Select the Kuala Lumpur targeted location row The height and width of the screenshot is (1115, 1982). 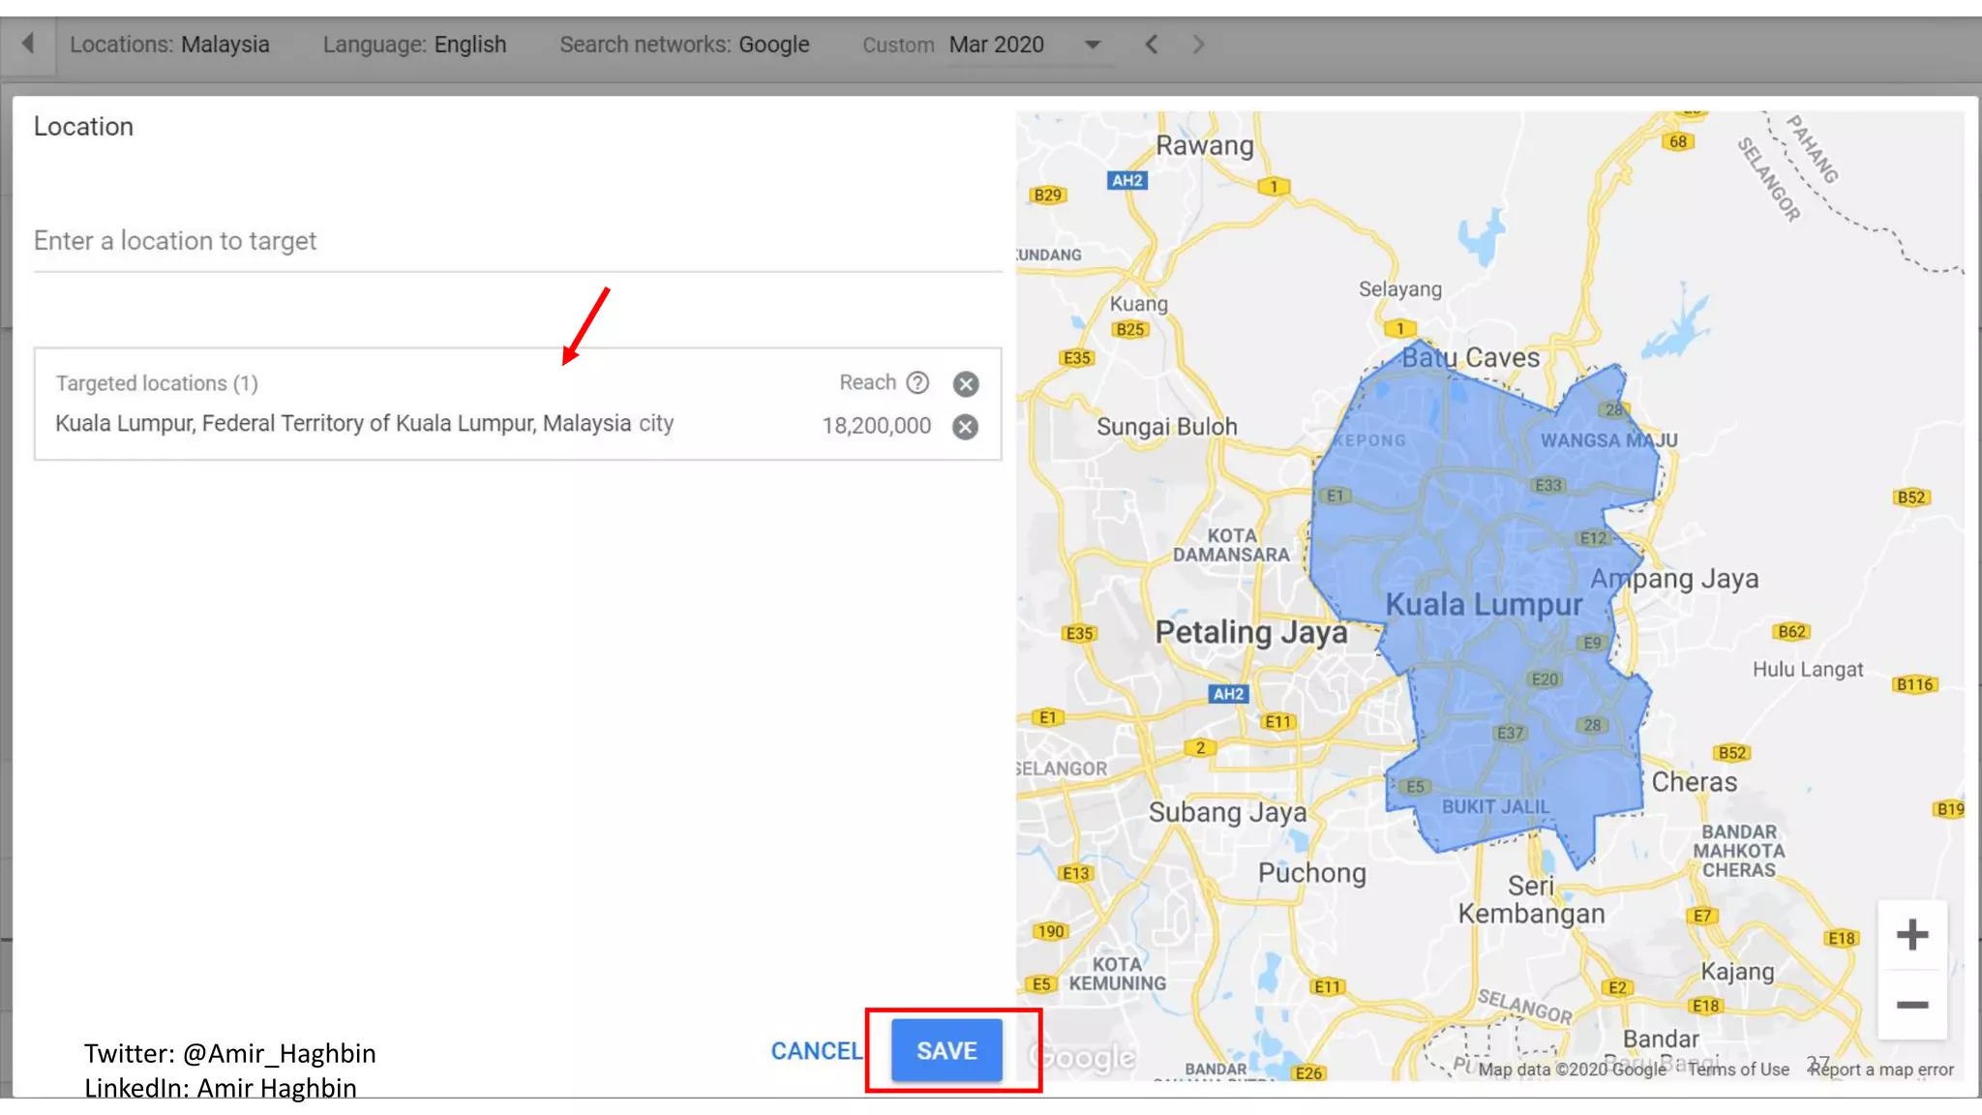(364, 424)
